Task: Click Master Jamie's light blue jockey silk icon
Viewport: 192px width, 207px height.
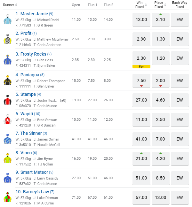Action: (7, 19)
